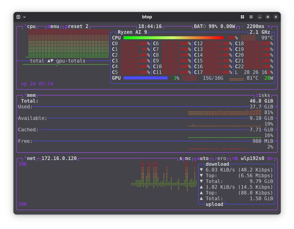Select the 15G/16G GPU memory value
The image size is (294, 229).
[213, 78]
